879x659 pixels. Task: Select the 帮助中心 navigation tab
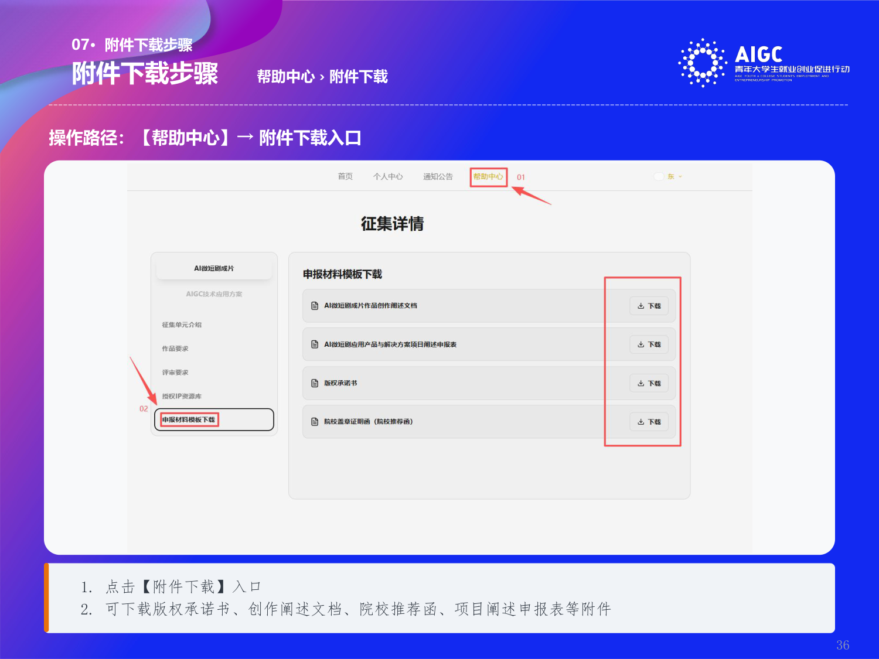[488, 176]
